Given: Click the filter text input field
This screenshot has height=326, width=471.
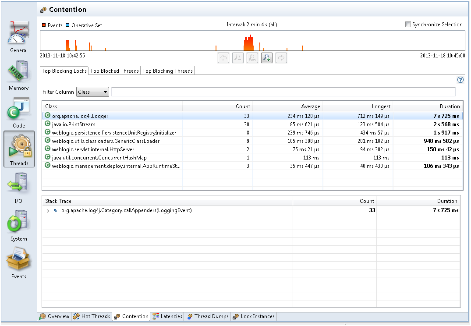Looking at the screenshot, I should 283,92.
